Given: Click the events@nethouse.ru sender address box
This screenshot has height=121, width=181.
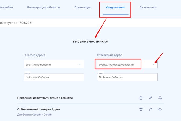Looking at the screenshot, I should click(51, 64).
